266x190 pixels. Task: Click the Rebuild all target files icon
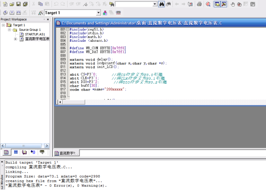[x=18, y=13]
